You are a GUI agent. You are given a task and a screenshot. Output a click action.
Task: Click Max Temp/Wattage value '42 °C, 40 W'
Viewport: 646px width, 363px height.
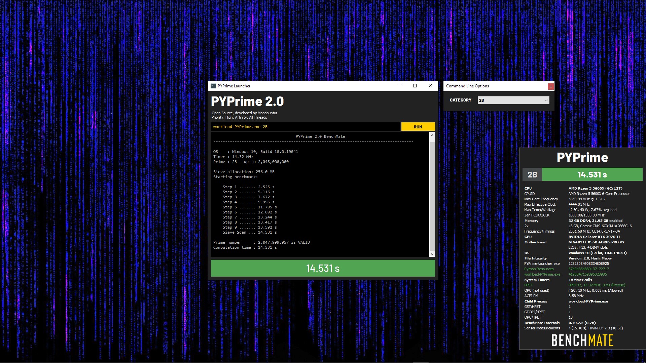point(593,210)
